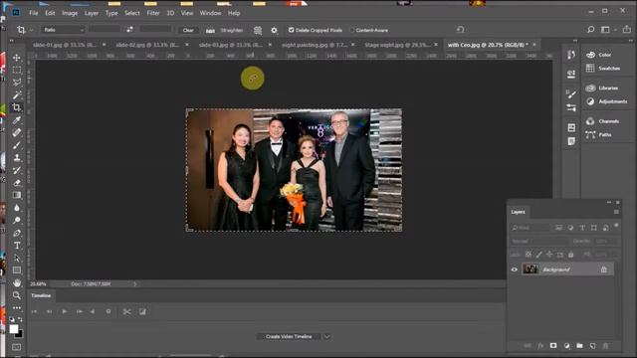Toggle Delete Cropped Pixels checkbox

tap(291, 30)
